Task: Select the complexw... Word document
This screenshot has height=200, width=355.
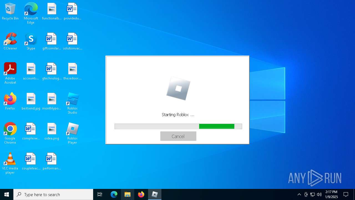Action: coord(31,132)
